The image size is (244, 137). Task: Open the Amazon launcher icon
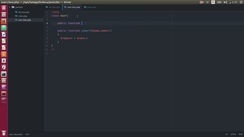(x=4, y=61)
